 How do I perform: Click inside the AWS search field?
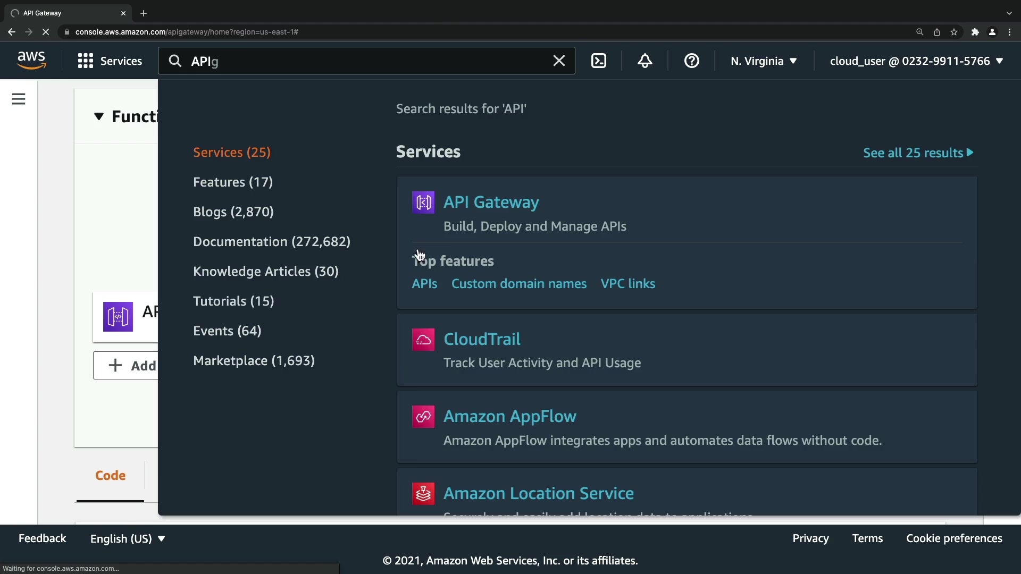pos(367,61)
